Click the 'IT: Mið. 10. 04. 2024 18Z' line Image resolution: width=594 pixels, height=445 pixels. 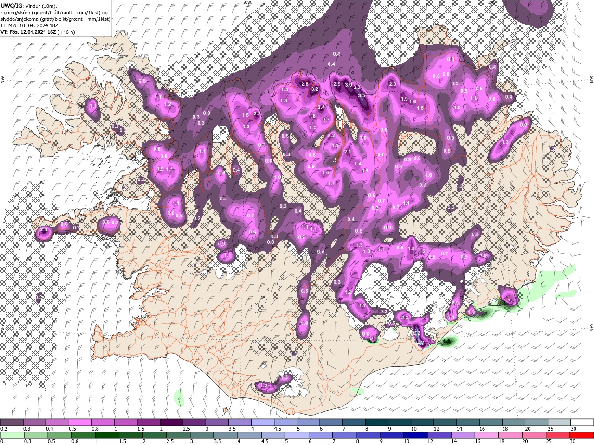click(30, 25)
